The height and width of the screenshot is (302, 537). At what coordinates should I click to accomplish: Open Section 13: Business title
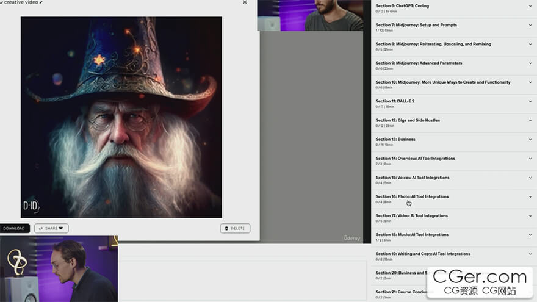pyautogui.click(x=395, y=139)
